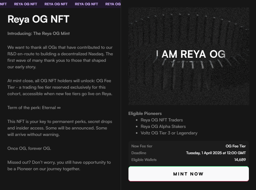Image resolution: width=256 pixels, height=190 pixels.
Task: Click the truncated NFT label at top left
Action: coord(2,4)
